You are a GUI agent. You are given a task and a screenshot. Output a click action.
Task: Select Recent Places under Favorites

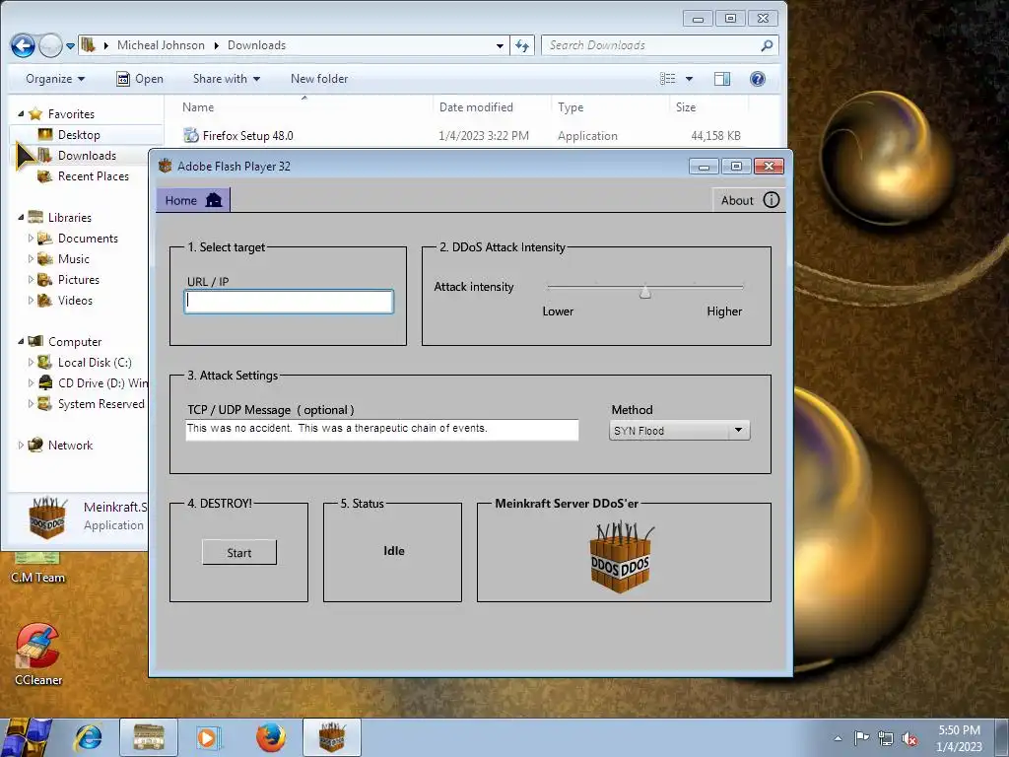click(94, 175)
